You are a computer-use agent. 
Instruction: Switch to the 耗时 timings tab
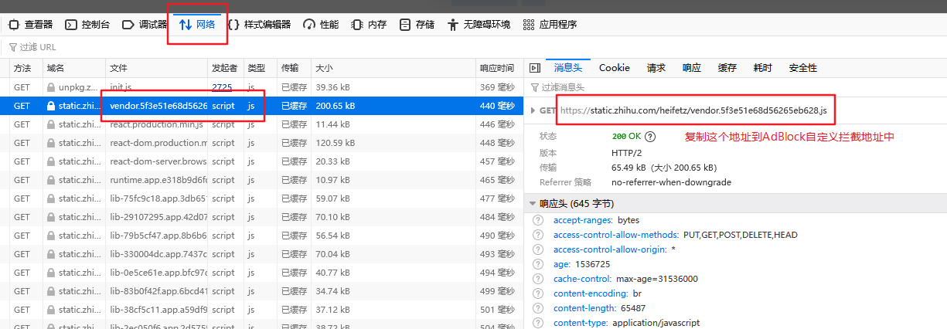(762, 68)
